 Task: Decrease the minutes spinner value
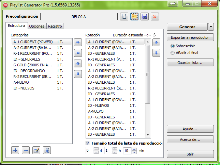(x=134, y=152)
